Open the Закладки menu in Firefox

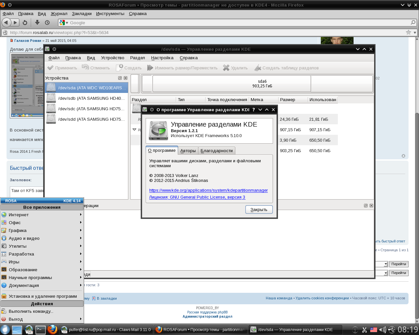click(x=82, y=13)
